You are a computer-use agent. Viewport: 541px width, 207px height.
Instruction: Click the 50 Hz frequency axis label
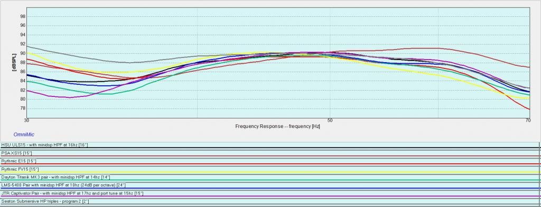click(x=330, y=120)
